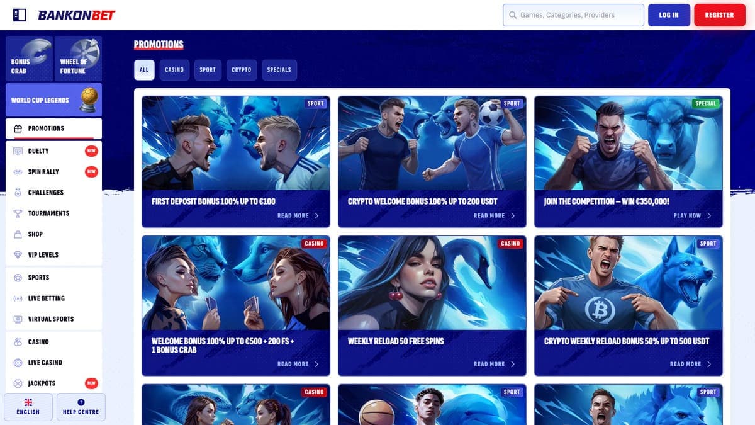Filter promotions by Crypto
The height and width of the screenshot is (425, 755).
242,70
